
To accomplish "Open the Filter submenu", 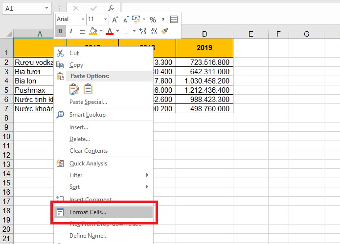I will [76, 175].
